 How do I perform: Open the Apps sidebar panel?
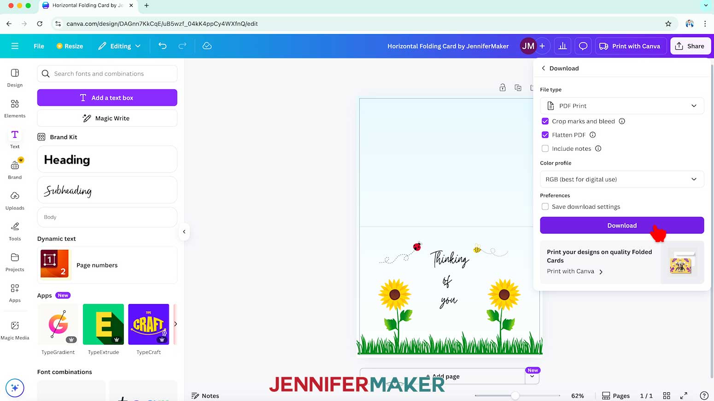click(x=15, y=293)
